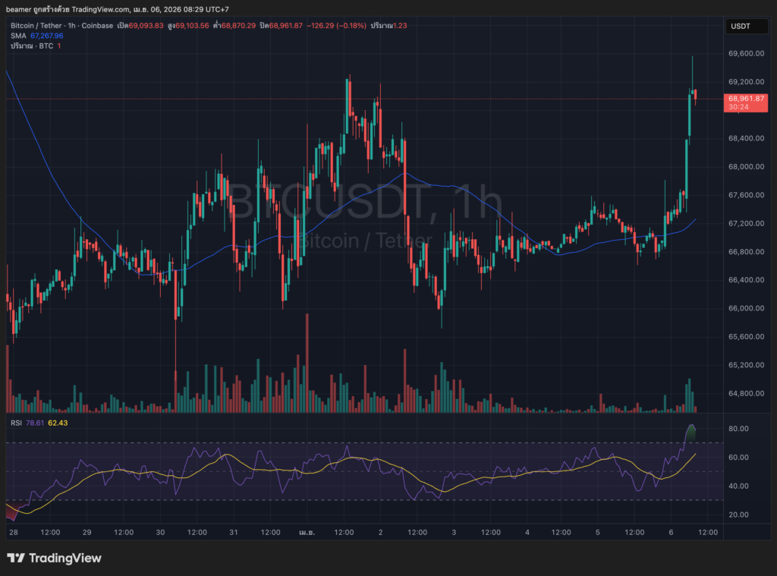
Task: Click the 80.00 label on RSI scale
Action: pyautogui.click(x=739, y=429)
